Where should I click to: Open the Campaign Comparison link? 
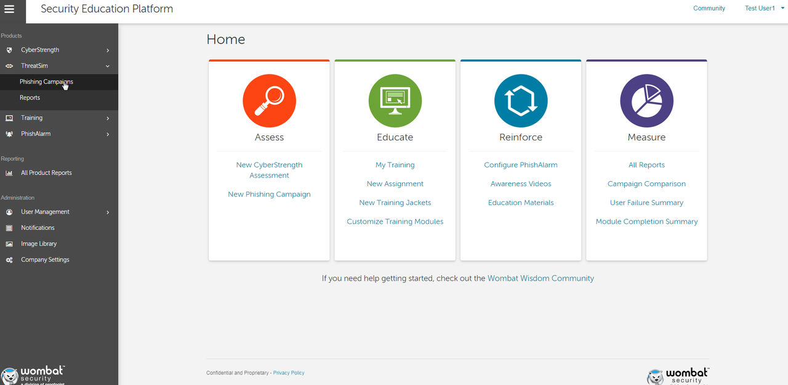point(646,184)
